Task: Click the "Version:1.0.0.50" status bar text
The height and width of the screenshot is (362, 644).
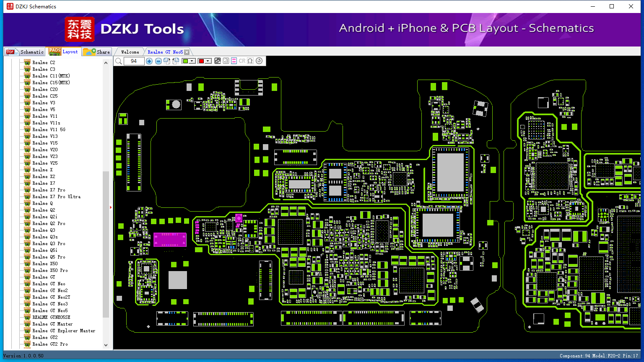Action: [x=23, y=356]
